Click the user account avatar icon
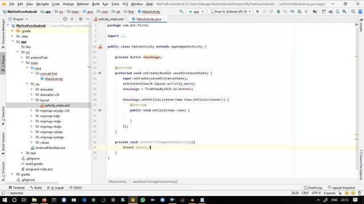The width and height of the screenshot is (364, 204). click(360, 11)
